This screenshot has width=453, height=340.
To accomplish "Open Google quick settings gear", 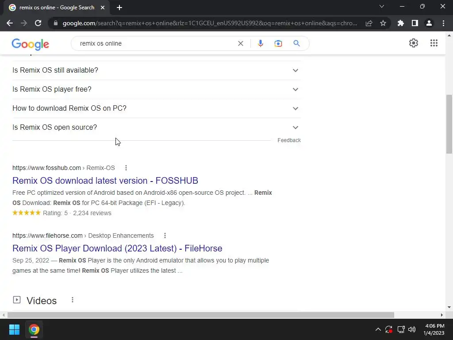I will [x=414, y=43].
